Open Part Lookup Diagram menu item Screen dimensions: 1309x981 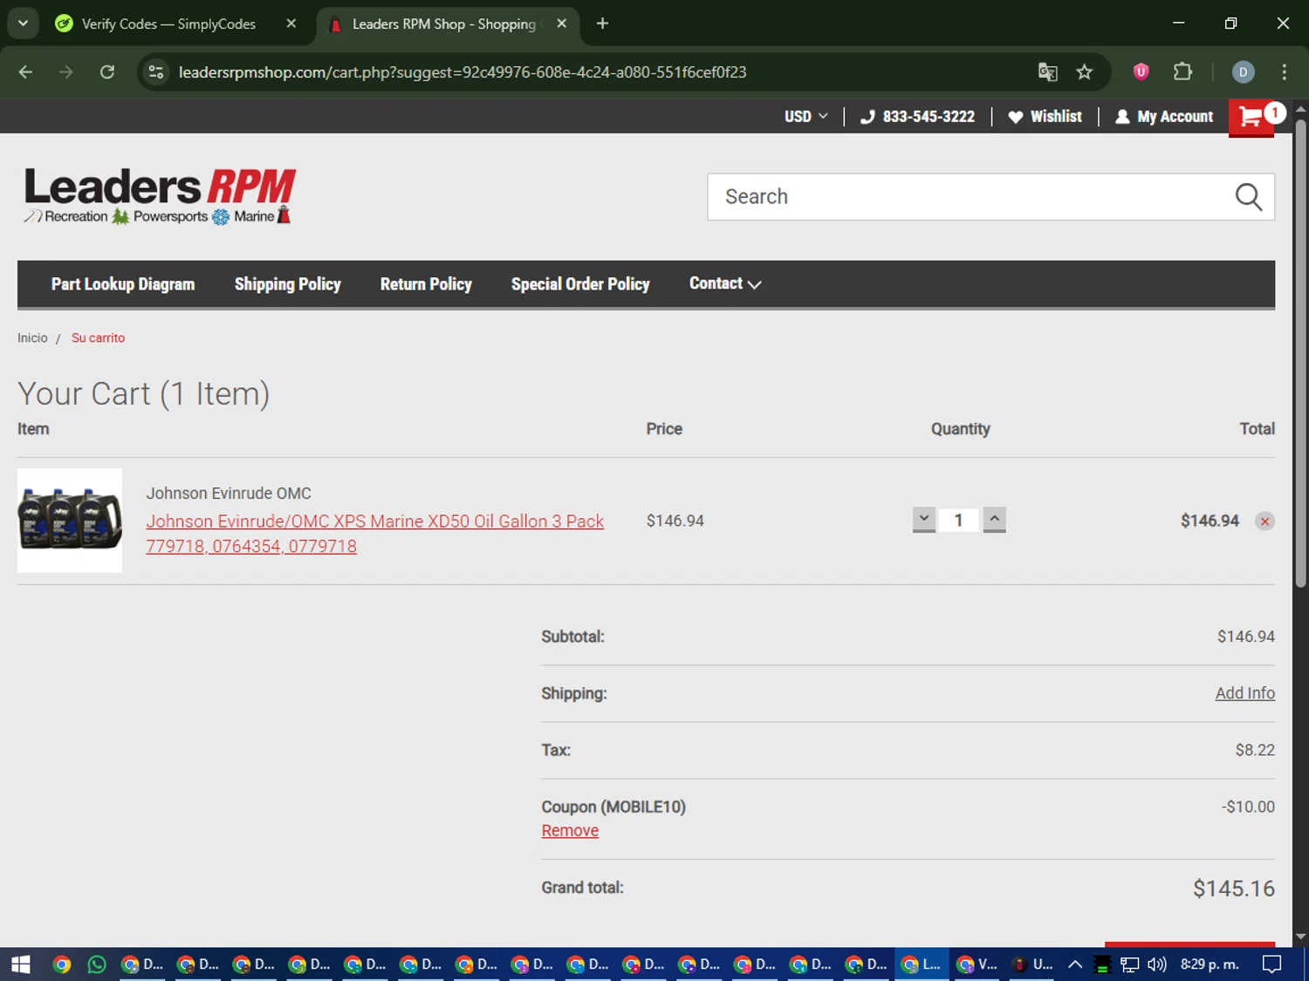(x=123, y=283)
